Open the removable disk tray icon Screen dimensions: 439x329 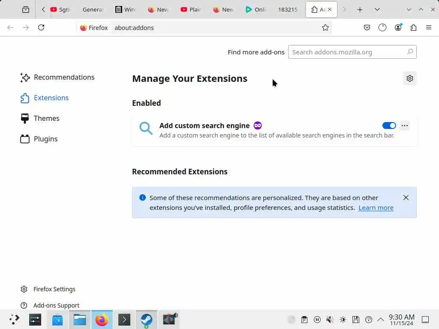(356, 320)
